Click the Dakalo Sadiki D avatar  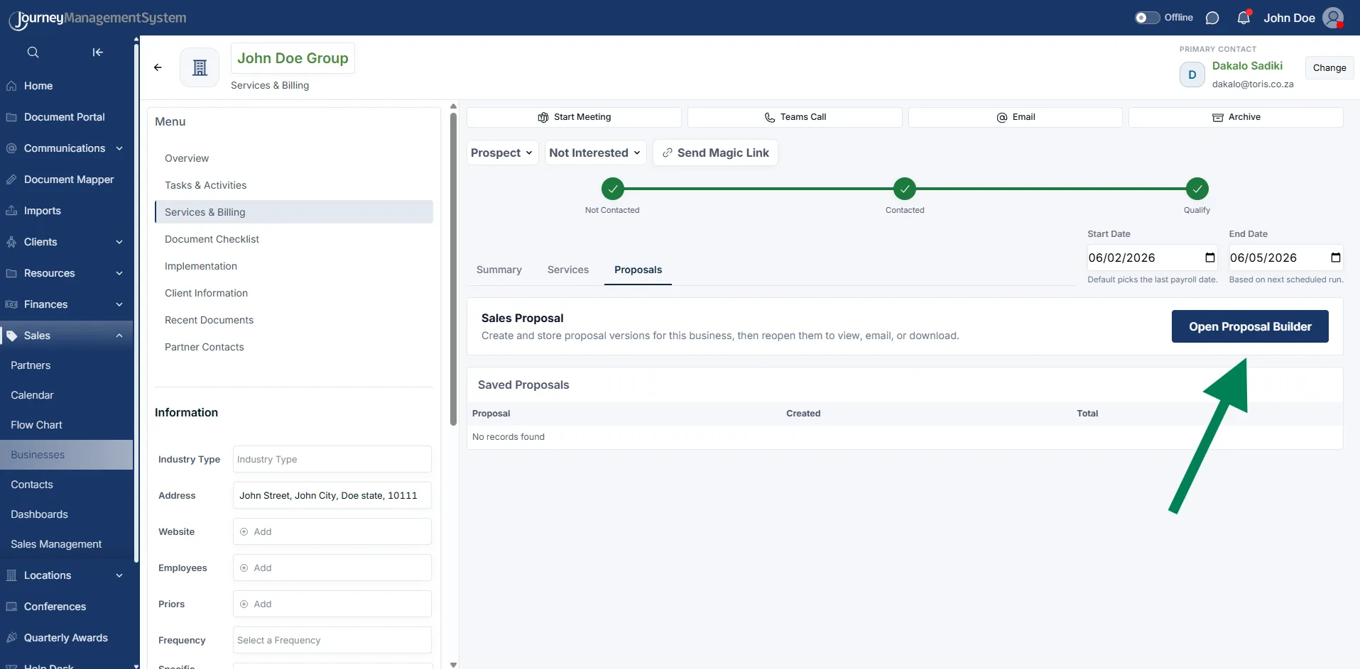(1192, 74)
